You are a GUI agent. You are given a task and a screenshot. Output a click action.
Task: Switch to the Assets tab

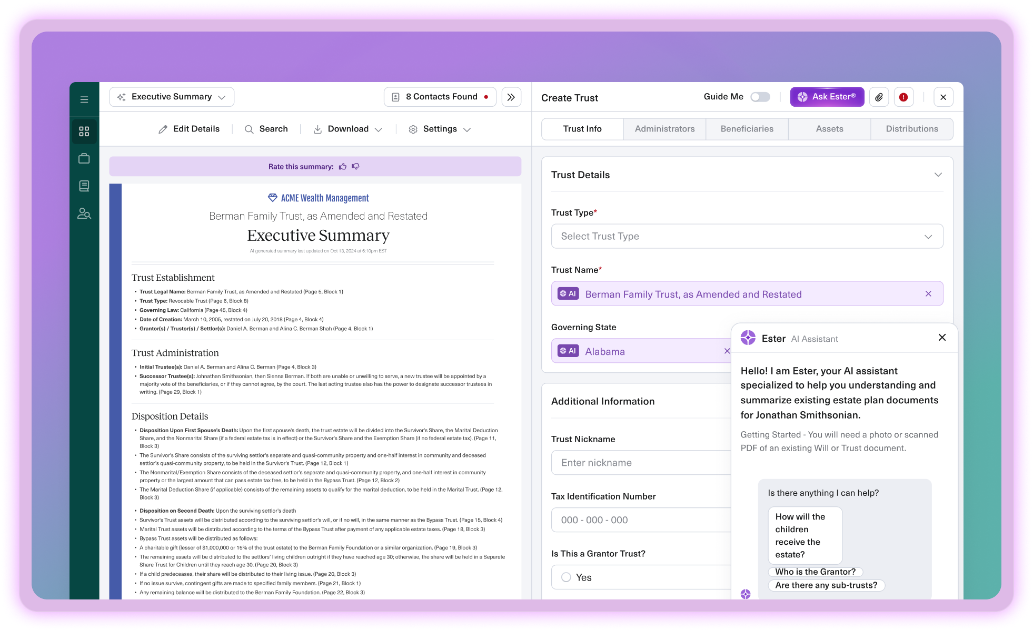[829, 129]
